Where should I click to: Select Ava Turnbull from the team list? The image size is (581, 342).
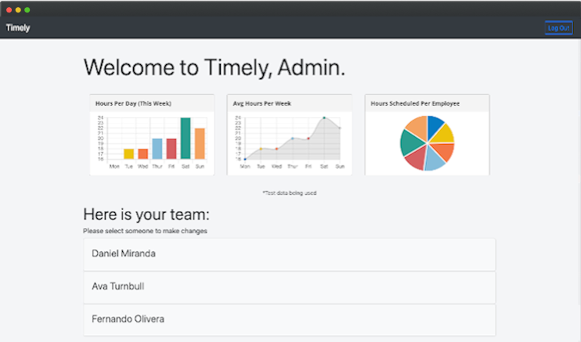[x=289, y=287]
